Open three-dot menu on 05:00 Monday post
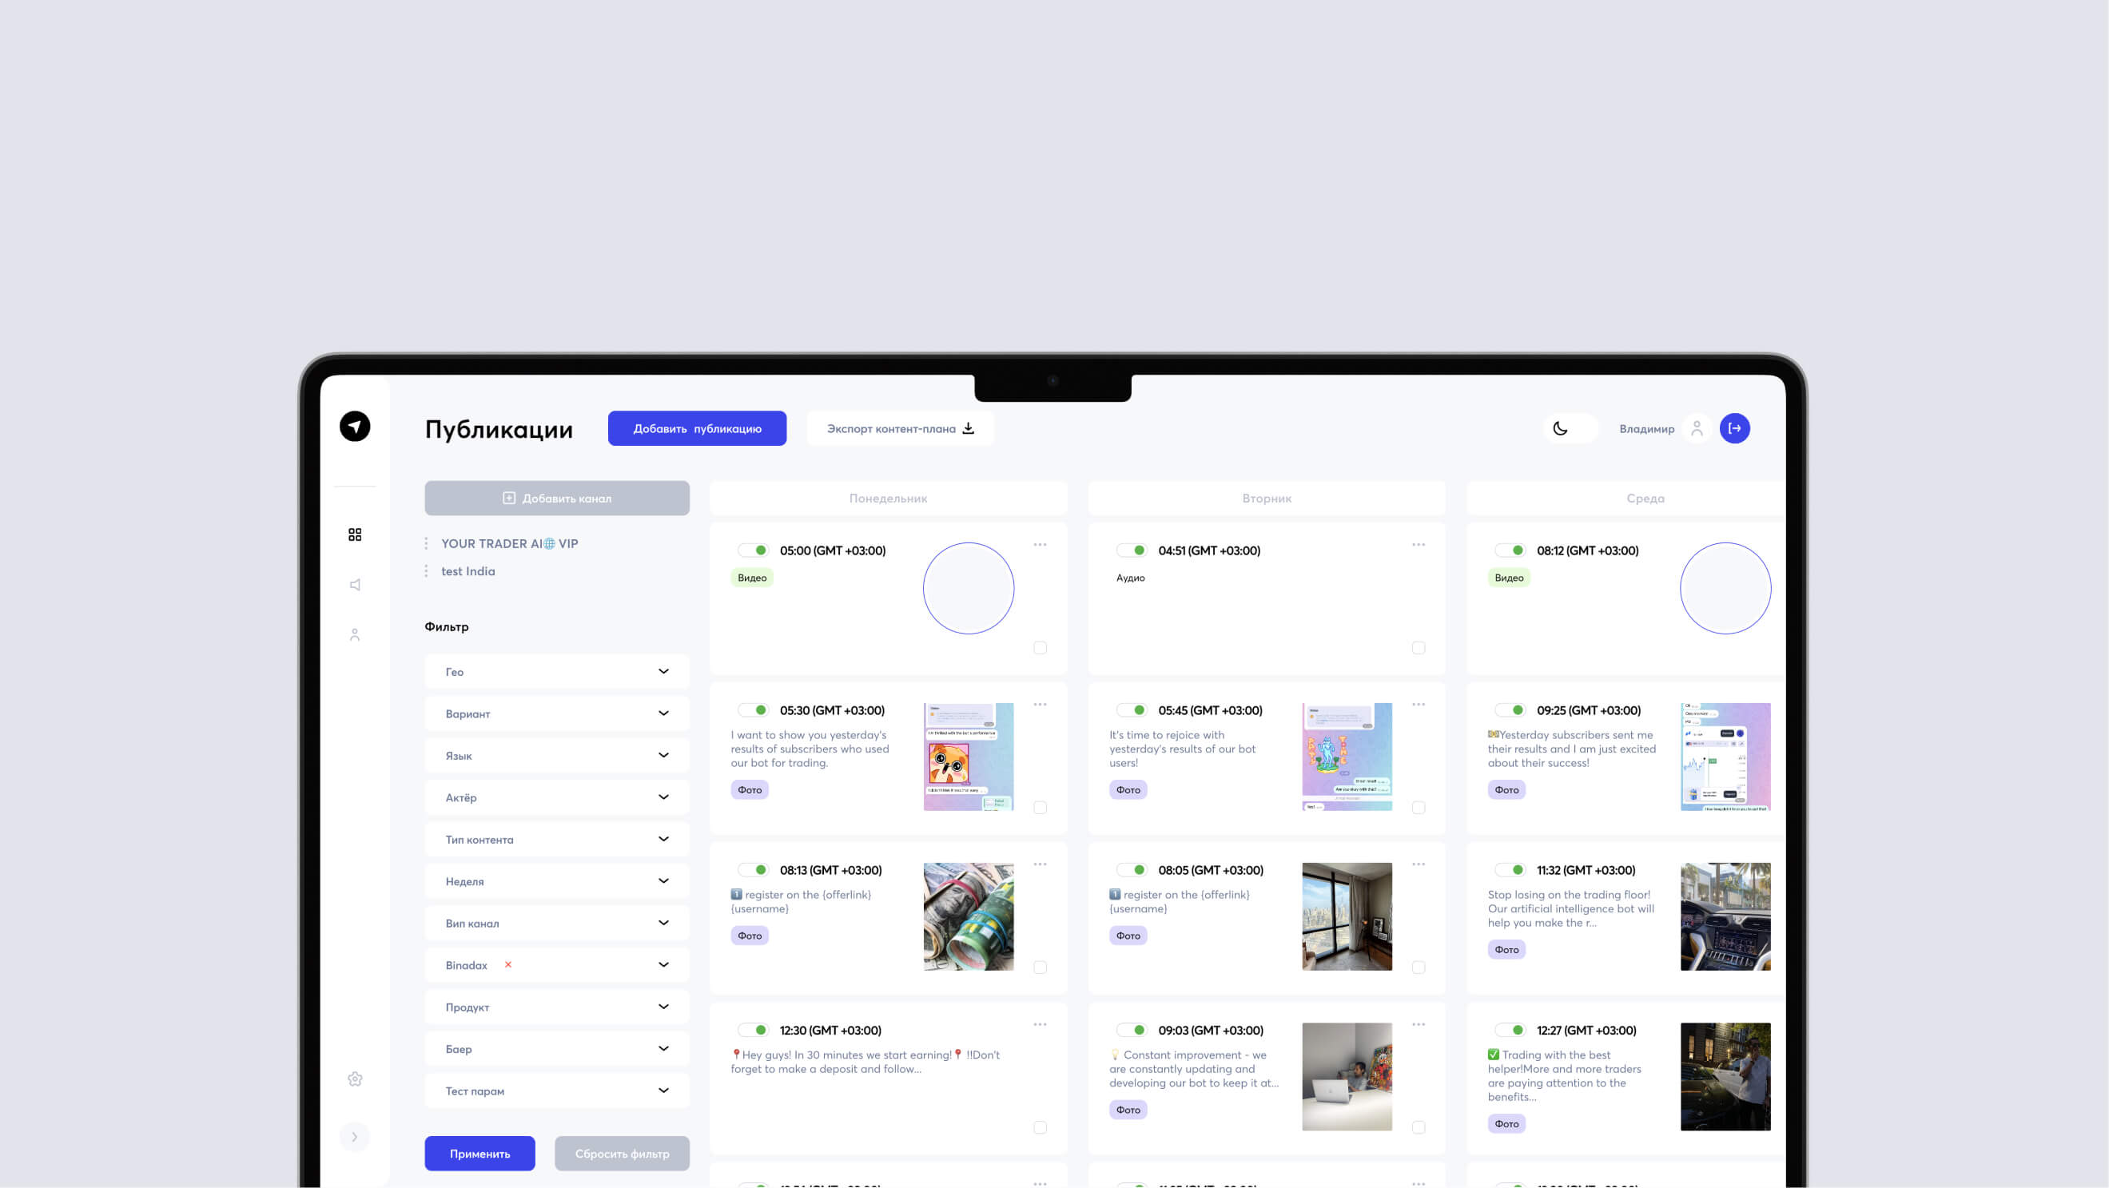The image size is (2109, 1188). [1040, 545]
